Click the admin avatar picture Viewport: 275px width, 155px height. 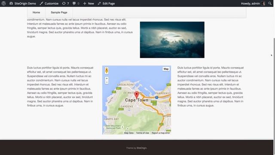click(x=263, y=3)
